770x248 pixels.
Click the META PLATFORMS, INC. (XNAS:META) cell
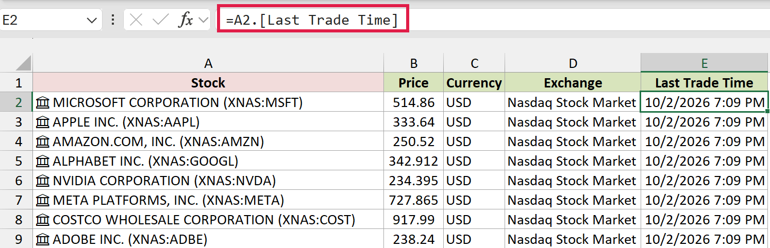(208, 200)
